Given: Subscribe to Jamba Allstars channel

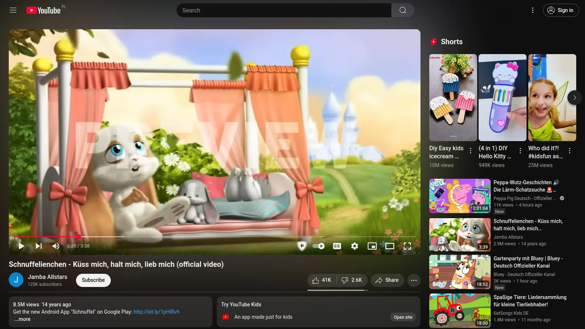Looking at the screenshot, I should pyautogui.click(x=93, y=280).
